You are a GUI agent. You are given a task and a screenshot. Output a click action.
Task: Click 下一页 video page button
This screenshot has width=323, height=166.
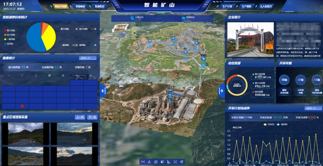coord(92,117)
